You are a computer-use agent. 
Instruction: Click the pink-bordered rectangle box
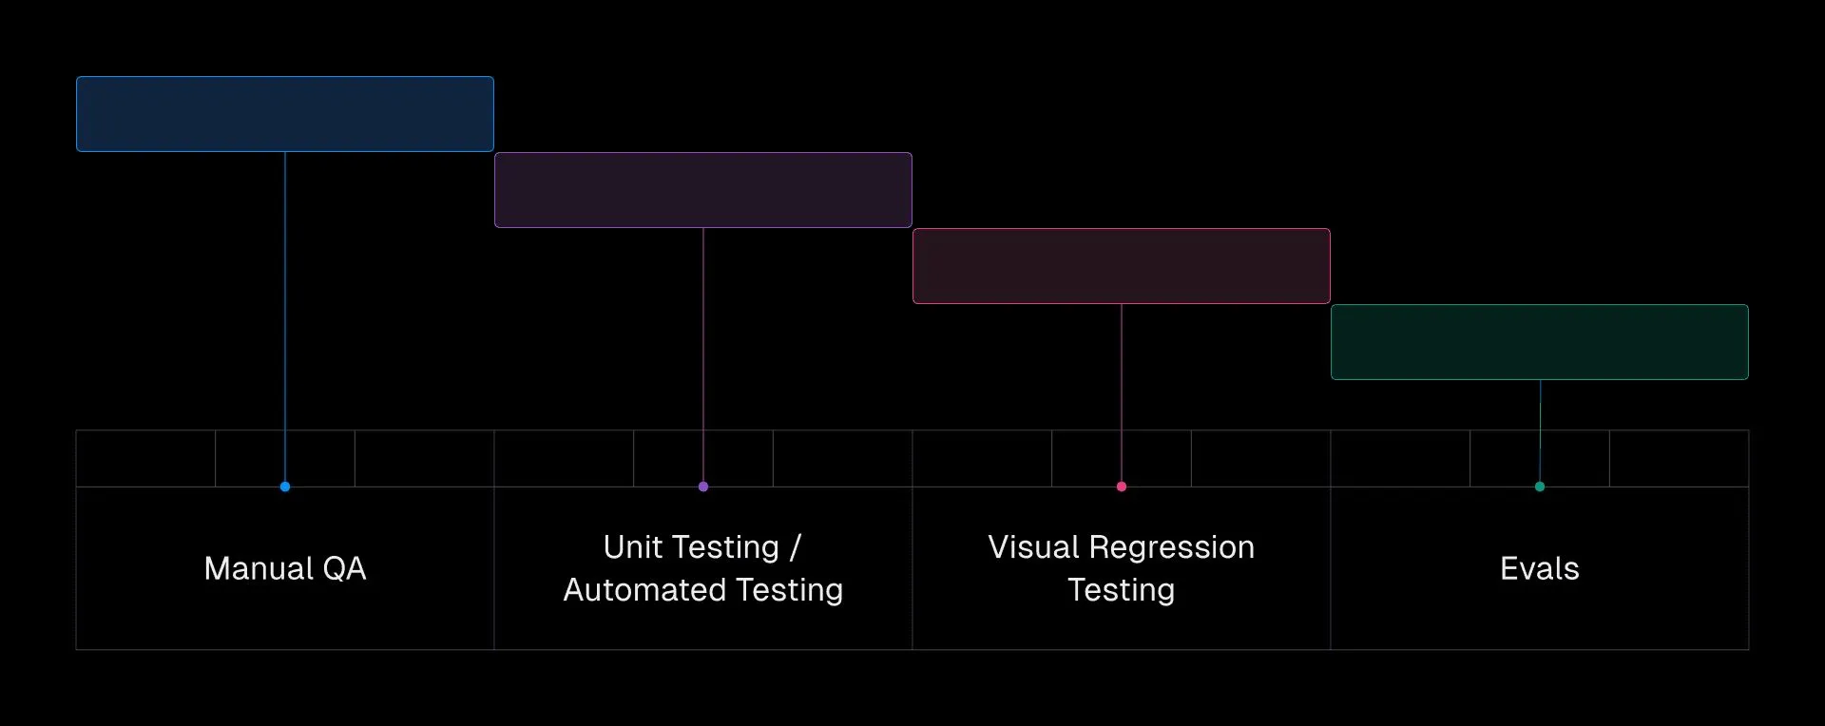click(x=1122, y=266)
